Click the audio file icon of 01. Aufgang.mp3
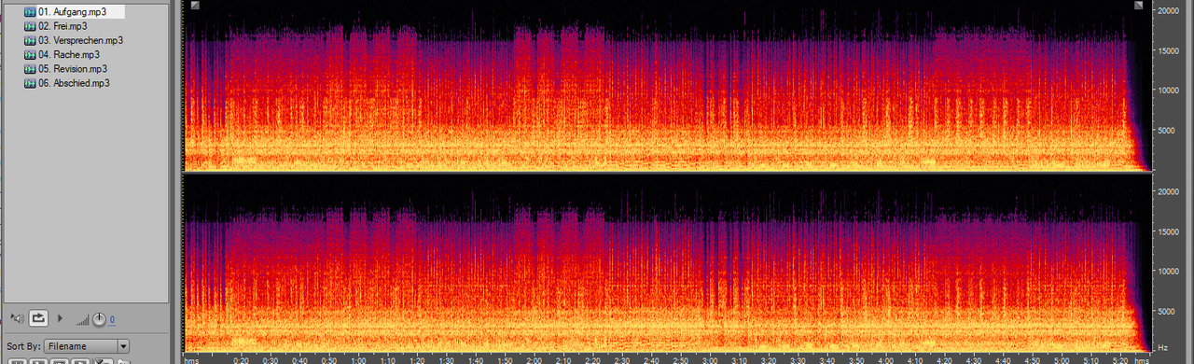The width and height of the screenshot is (1194, 364). coord(29,12)
